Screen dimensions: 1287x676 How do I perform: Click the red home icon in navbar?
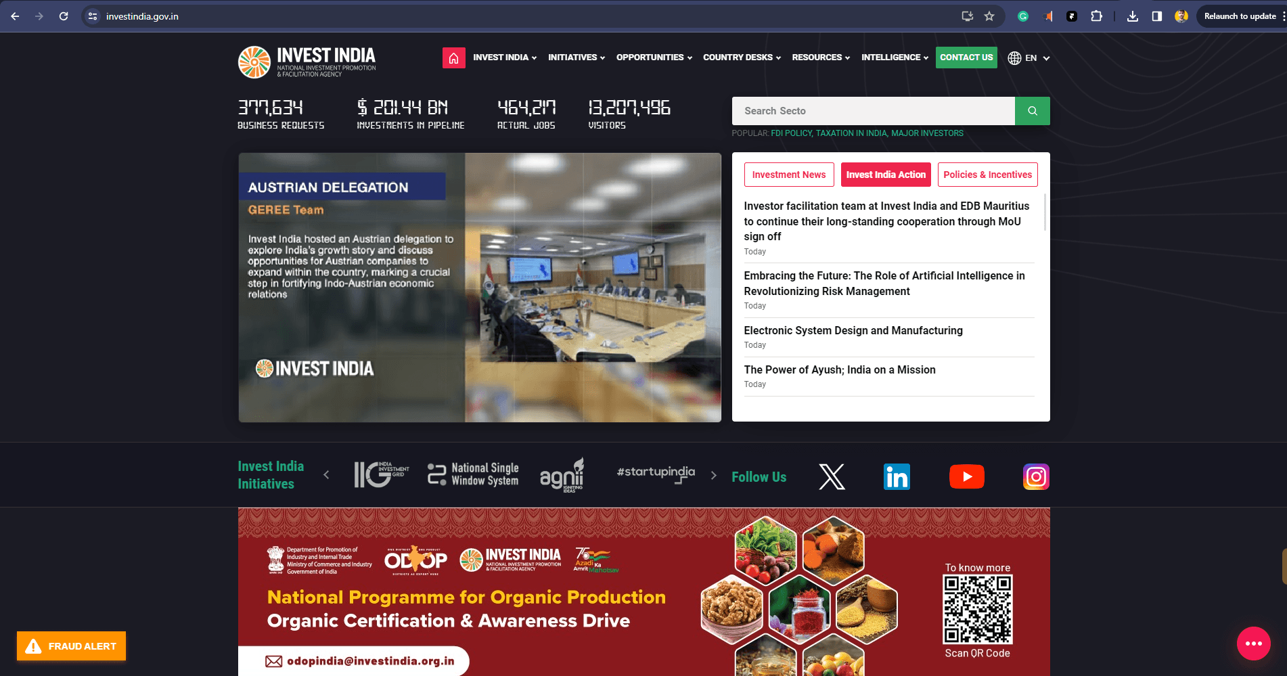click(x=453, y=58)
